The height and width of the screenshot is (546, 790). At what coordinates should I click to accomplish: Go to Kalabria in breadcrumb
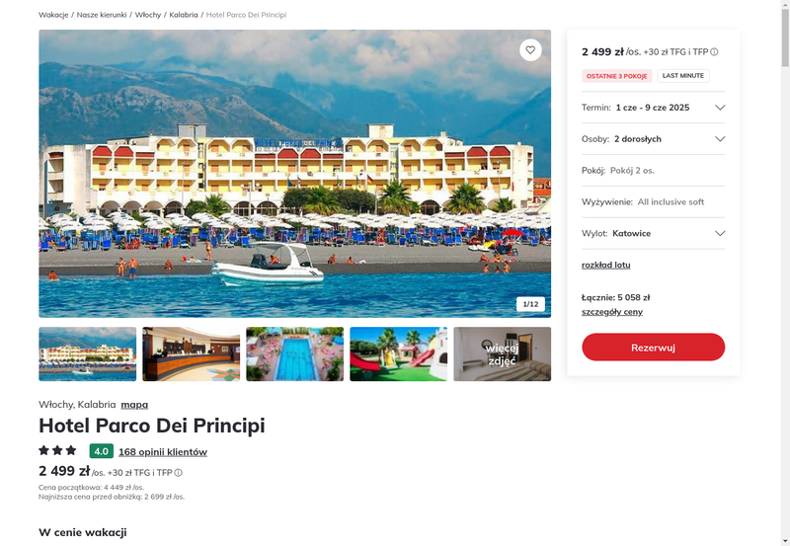click(x=184, y=15)
